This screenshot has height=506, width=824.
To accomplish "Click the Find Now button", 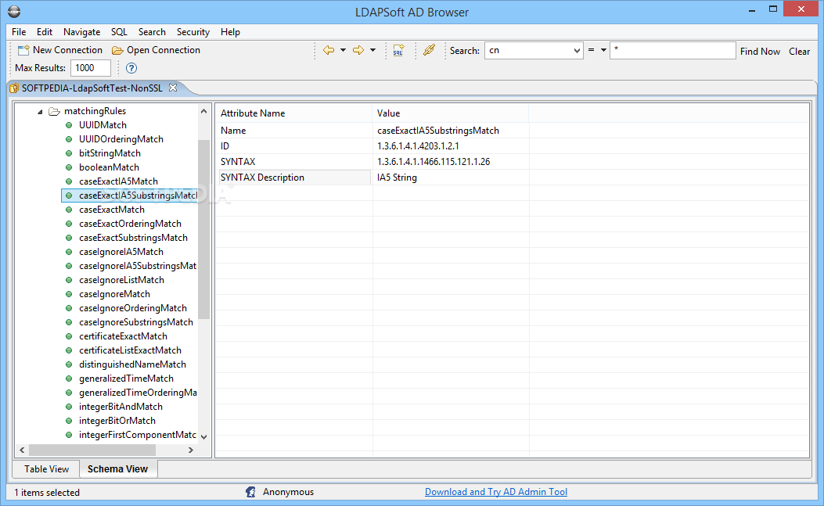I will pyautogui.click(x=760, y=51).
